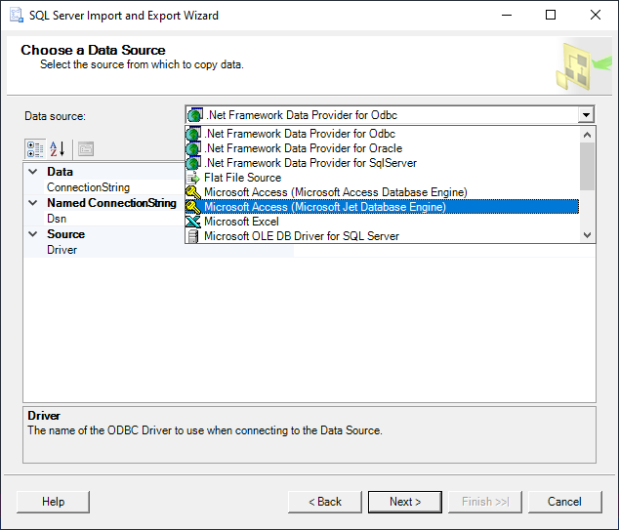Collapse the Data property category
The height and width of the screenshot is (530, 619).
33,172
